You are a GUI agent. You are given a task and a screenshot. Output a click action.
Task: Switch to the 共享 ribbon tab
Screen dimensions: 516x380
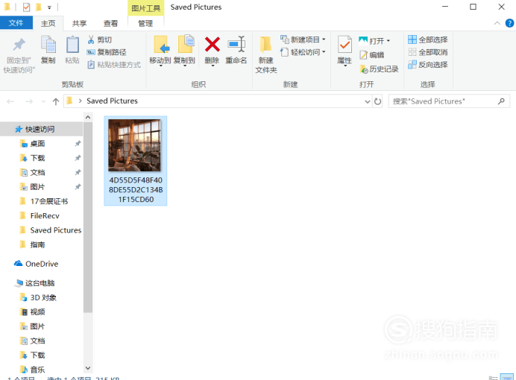pos(79,23)
